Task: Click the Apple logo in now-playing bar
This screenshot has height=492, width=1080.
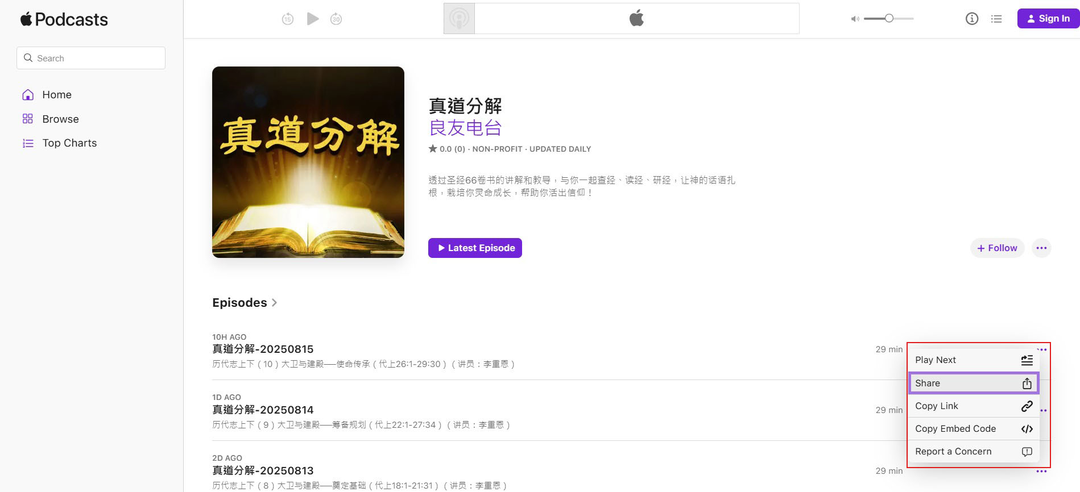Action: click(x=636, y=18)
